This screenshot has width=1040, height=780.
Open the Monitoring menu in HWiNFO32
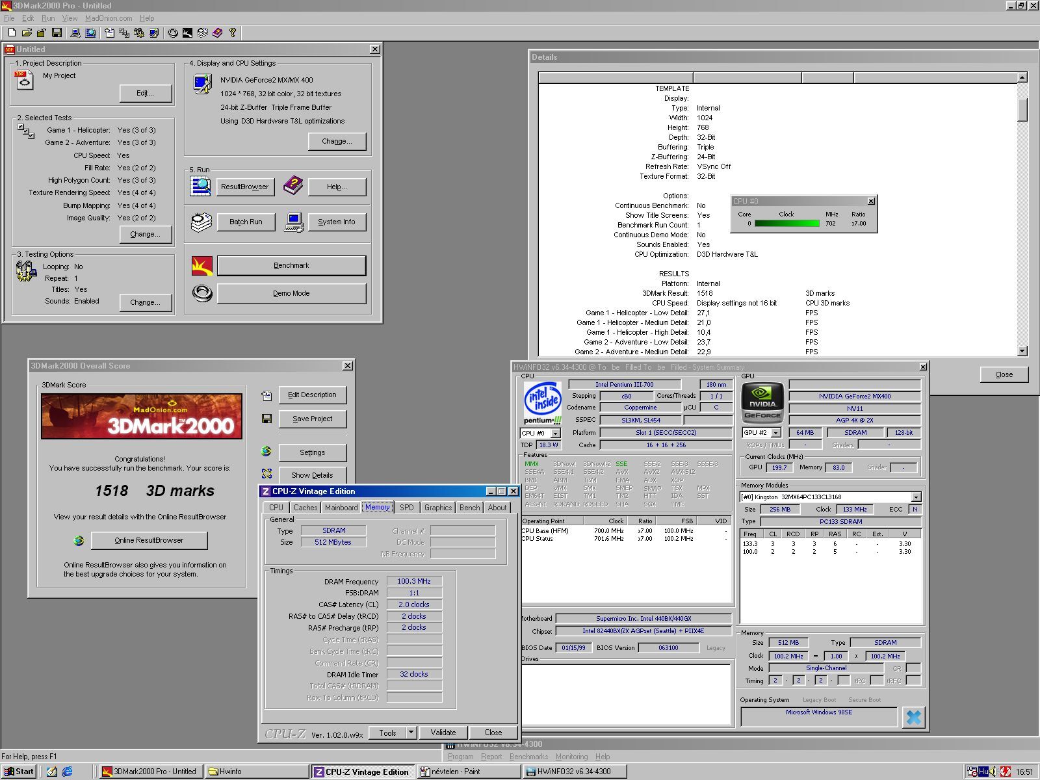tap(571, 757)
